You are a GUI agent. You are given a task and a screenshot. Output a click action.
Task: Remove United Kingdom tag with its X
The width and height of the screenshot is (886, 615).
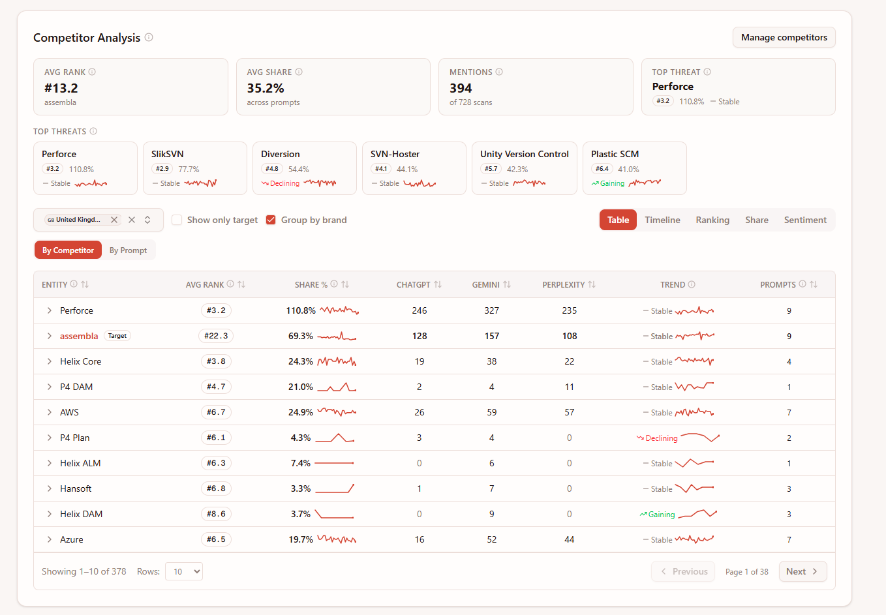click(x=114, y=220)
